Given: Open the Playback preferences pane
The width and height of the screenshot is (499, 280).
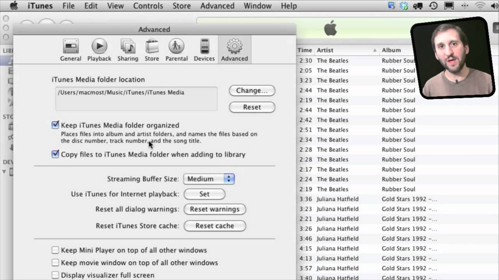Looking at the screenshot, I should coord(99,50).
